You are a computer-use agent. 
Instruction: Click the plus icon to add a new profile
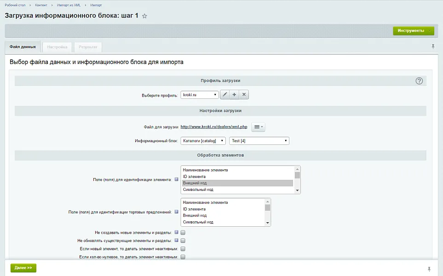point(234,94)
